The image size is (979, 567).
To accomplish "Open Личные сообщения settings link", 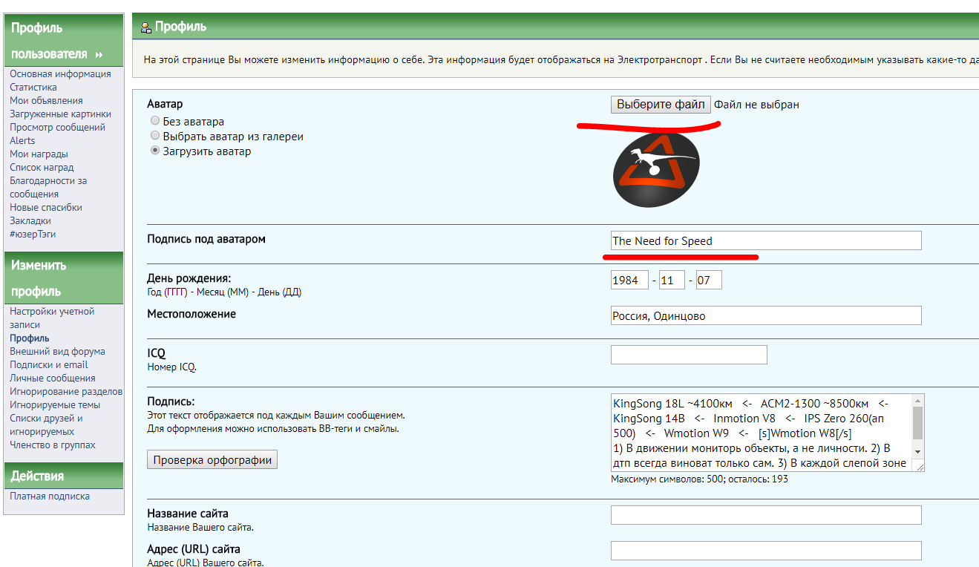I will point(52,378).
